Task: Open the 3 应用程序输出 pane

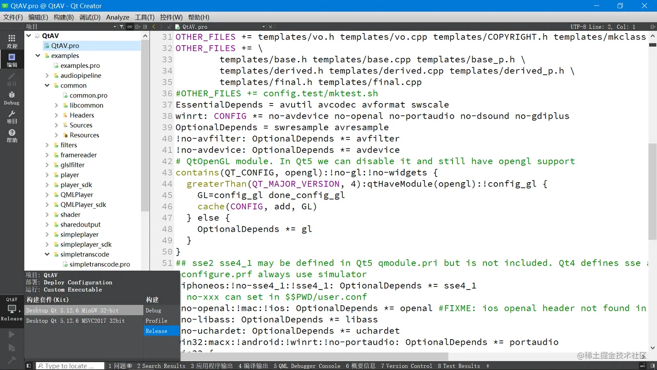Action: click(x=212, y=366)
